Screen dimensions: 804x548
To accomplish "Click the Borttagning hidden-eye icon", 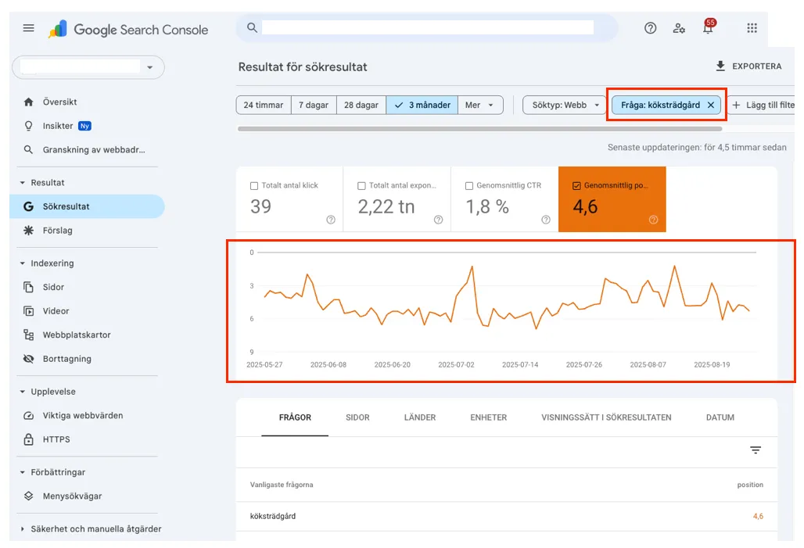I will point(29,359).
